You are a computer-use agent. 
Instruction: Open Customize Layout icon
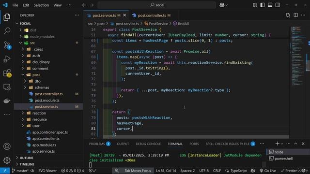255,5
